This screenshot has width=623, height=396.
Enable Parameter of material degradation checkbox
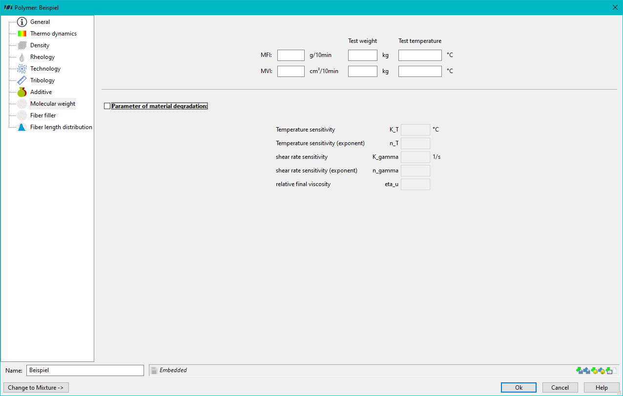(x=107, y=106)
